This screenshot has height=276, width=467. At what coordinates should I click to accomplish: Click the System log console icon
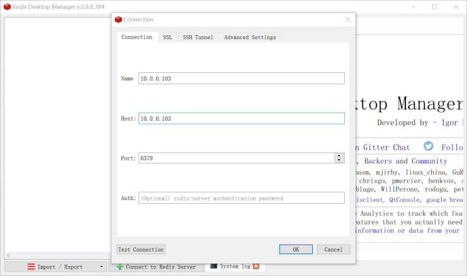pos(213,266)
